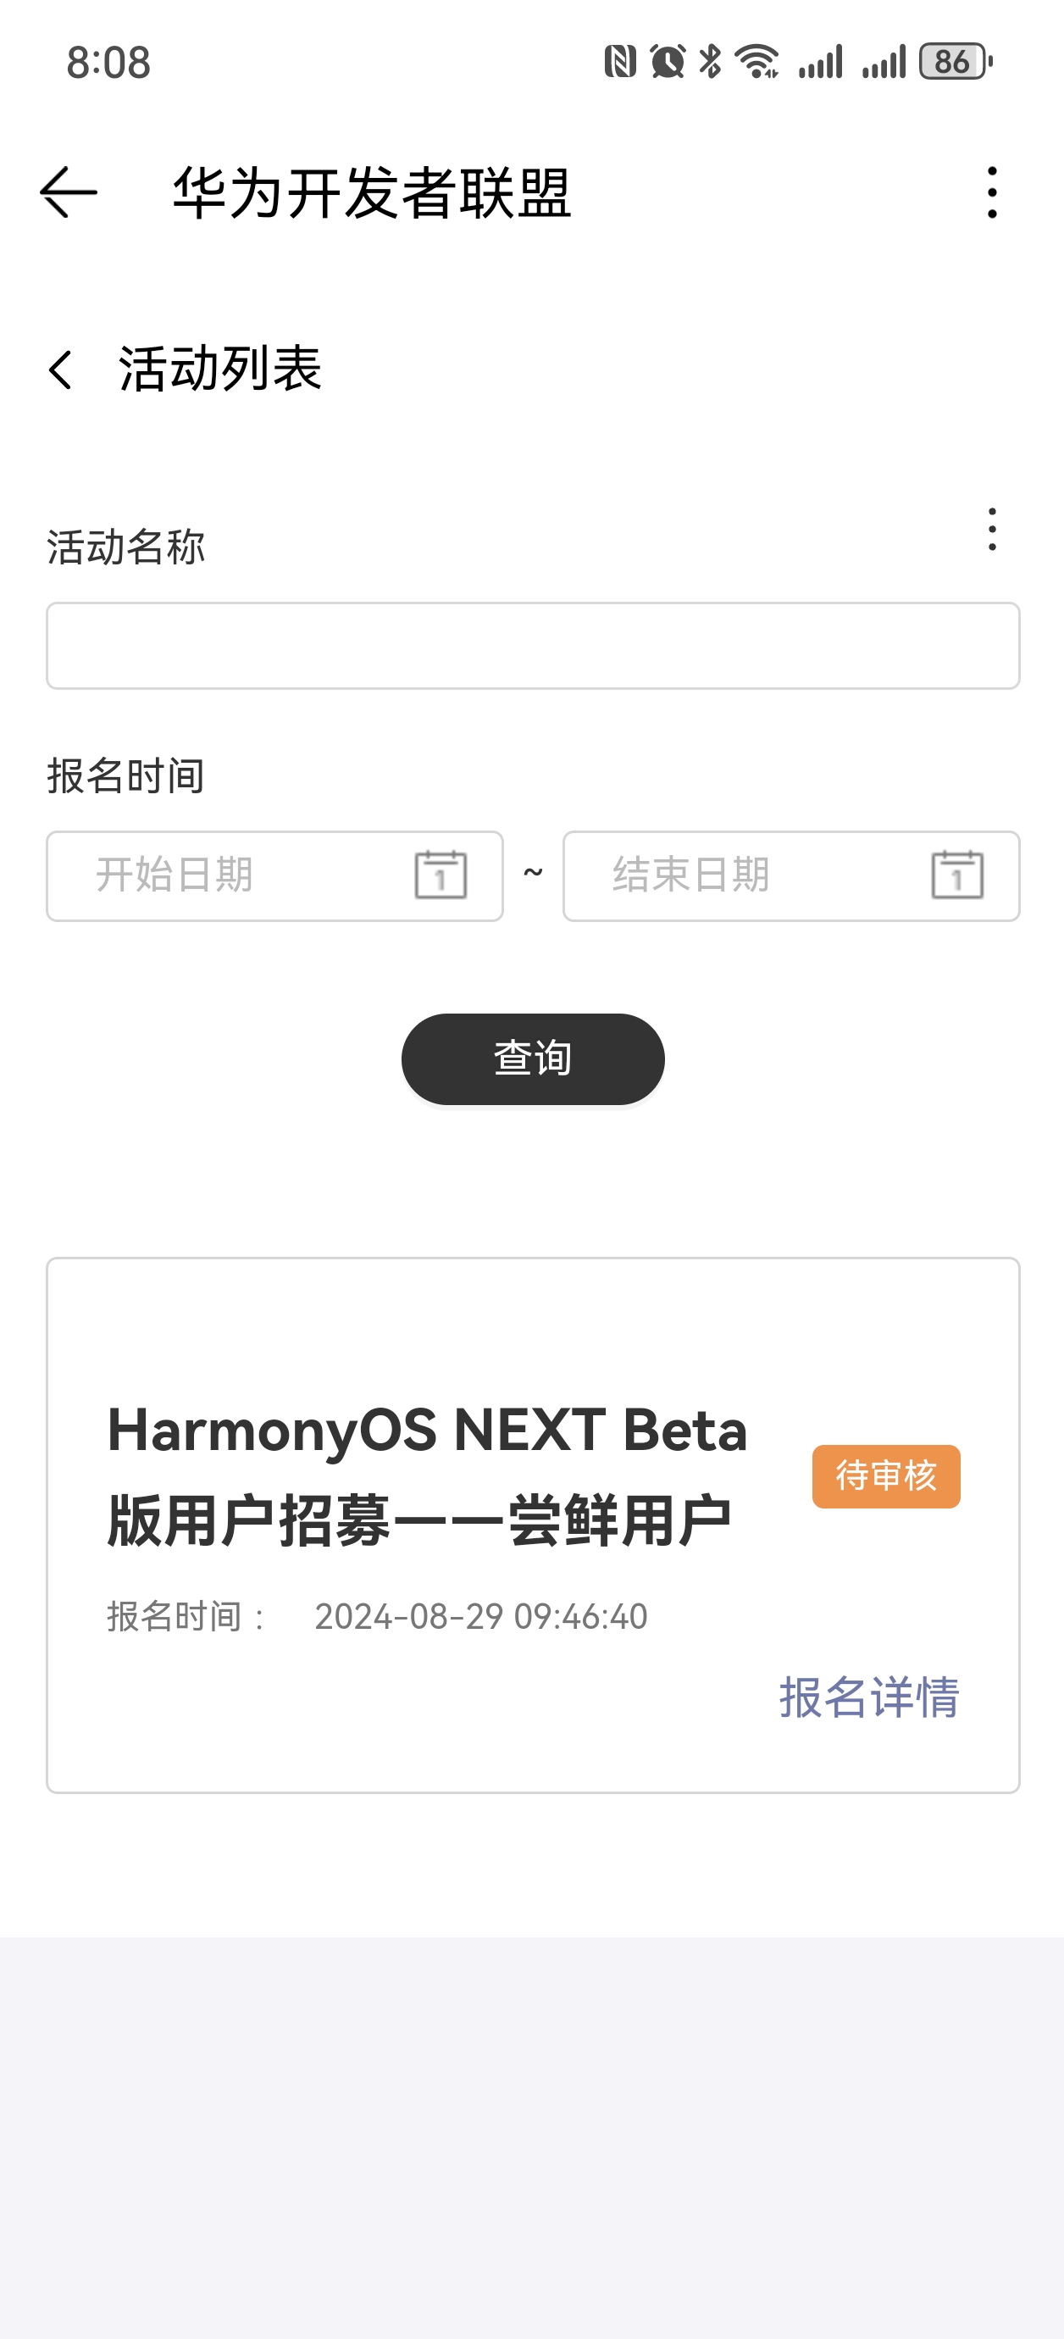This screenshot has height=2339, width=1064.
Task: Focus the 活动名称 text input field
Action: click(533, 646)
